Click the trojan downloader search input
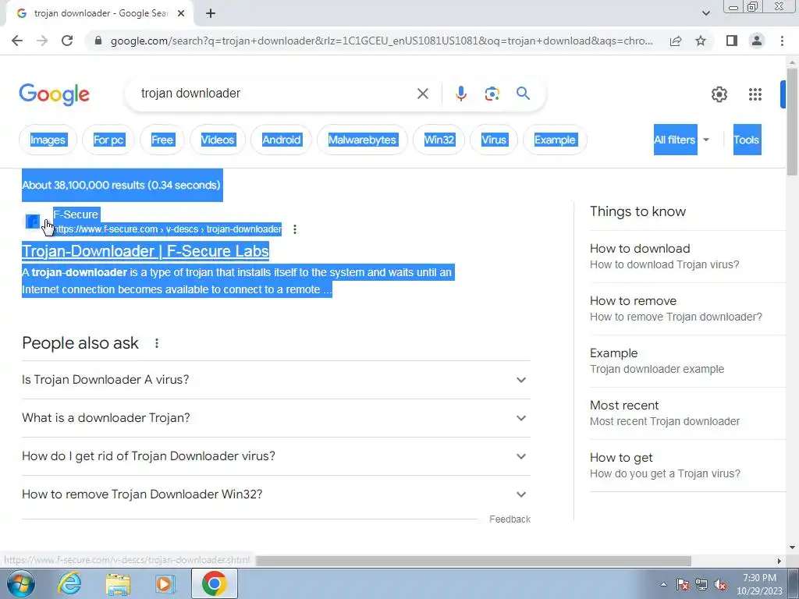Screen dimensions: 799x599 tap(275, 94)
